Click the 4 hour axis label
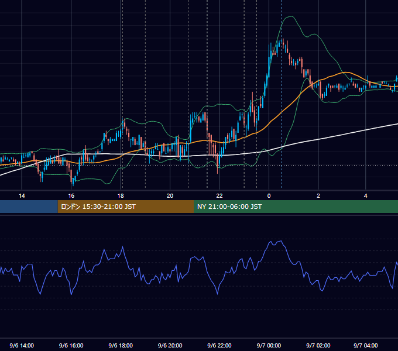The image size is (398, 351). 365,196
